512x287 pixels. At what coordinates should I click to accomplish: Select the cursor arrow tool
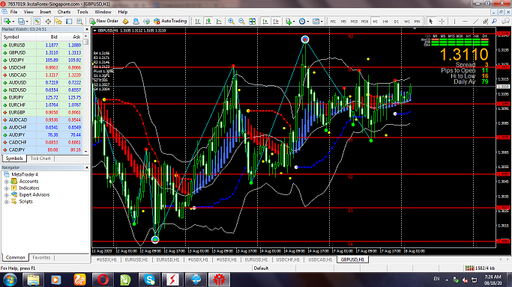pyautogui.click(x=431, y=21)
